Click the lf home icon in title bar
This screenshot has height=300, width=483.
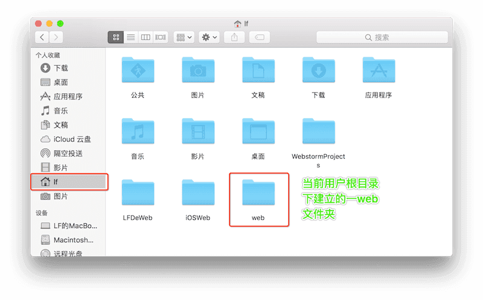click(x=237, y=24)
